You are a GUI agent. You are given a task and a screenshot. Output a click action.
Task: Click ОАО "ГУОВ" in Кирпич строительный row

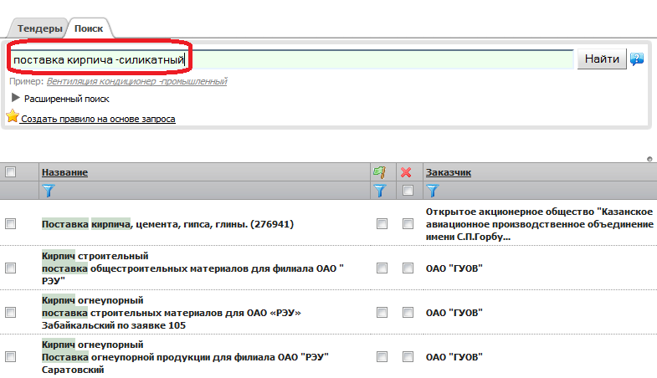pyautogui.click(x=454, y=268)
